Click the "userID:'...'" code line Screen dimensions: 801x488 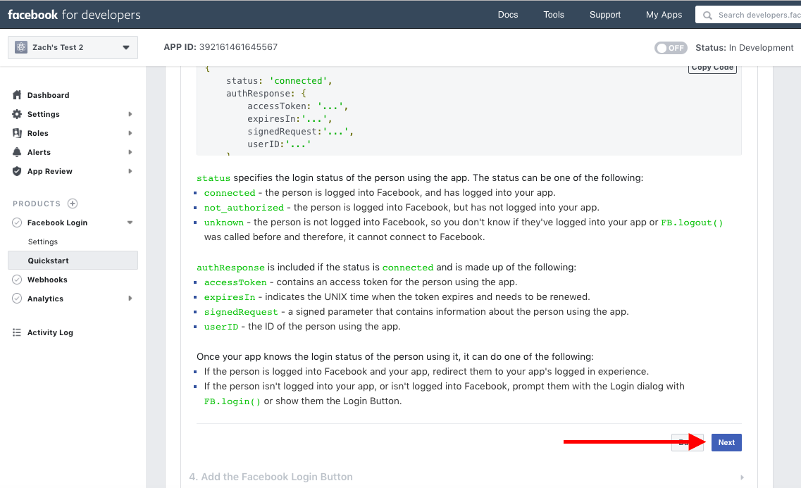[280, 144]
